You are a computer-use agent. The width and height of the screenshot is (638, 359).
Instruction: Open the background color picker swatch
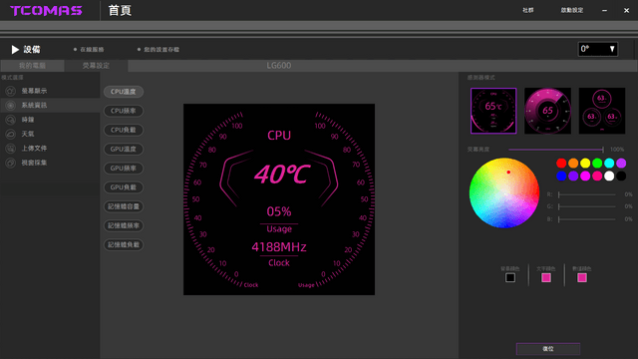coord(510,277)
